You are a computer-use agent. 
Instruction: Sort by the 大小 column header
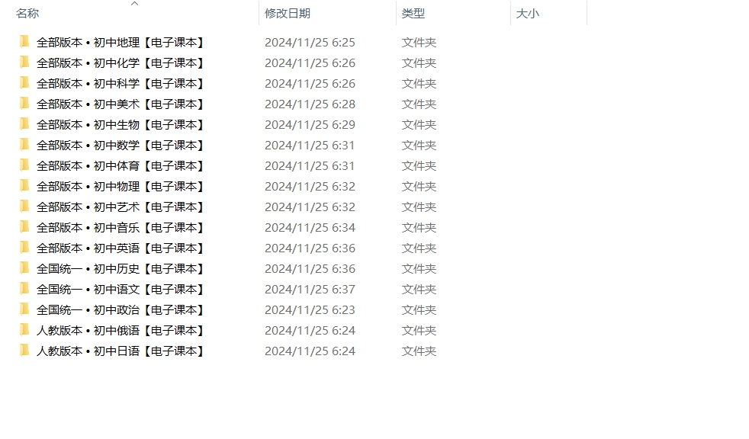(x=528, y=14)
